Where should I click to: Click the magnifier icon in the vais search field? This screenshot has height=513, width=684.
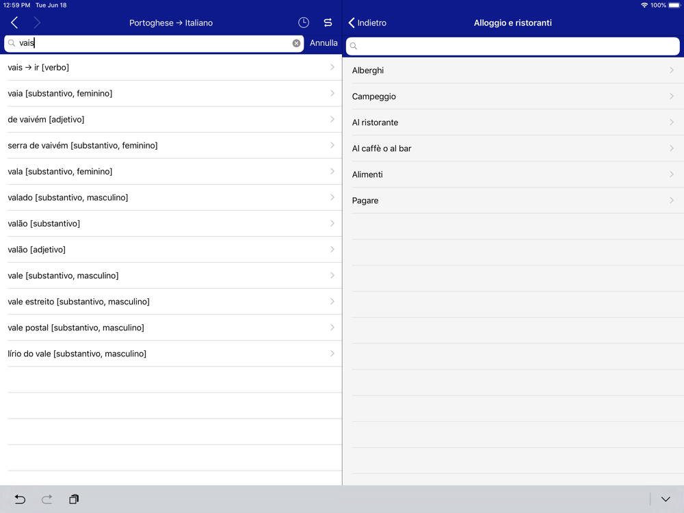pyautogui.click(x=12, y=43)
